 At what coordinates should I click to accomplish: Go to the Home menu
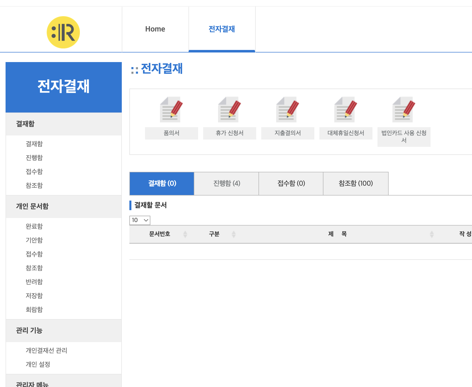(x=155, y=29)
